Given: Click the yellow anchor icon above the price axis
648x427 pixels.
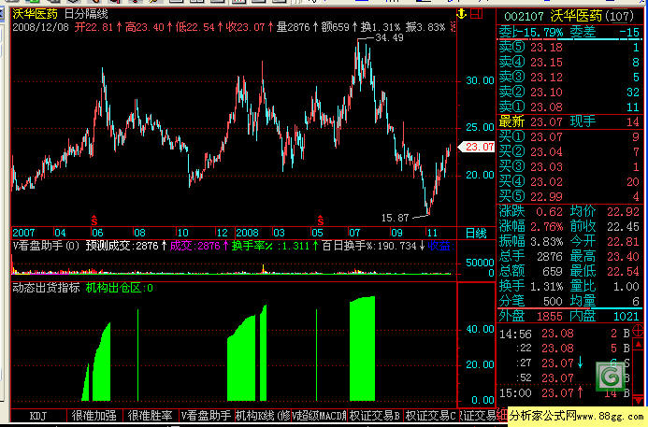Looking at the screenshot, I should pos(462,14).
